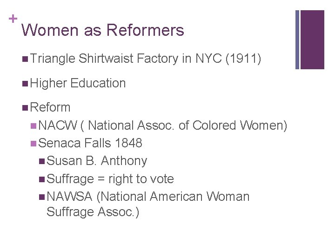Click the purple rectangle in the corner

coord(312,40)
